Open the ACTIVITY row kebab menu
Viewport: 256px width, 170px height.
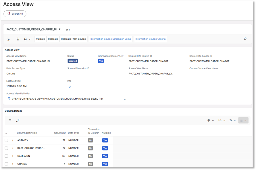coord(13,140)
